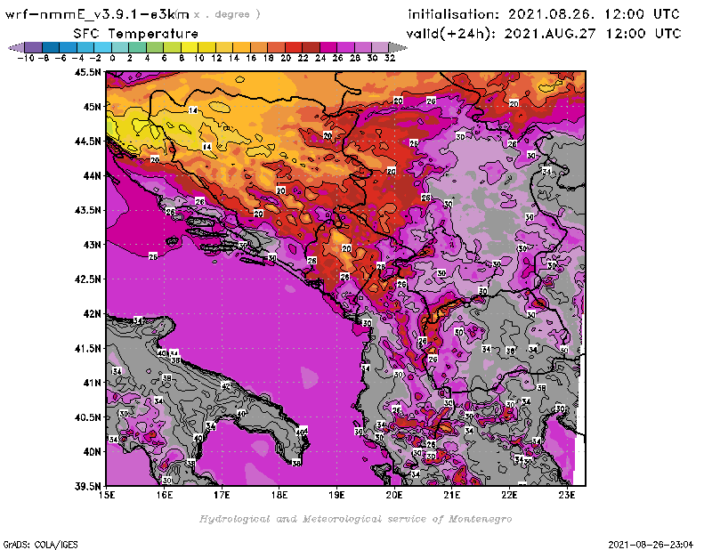
Task: Click the red 20 to 22 legend swatch
Action: (x=294, y=47)
